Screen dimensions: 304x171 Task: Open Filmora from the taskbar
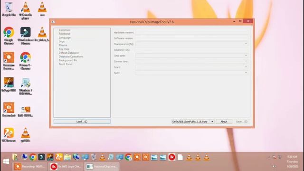click(x=41, y=157)
